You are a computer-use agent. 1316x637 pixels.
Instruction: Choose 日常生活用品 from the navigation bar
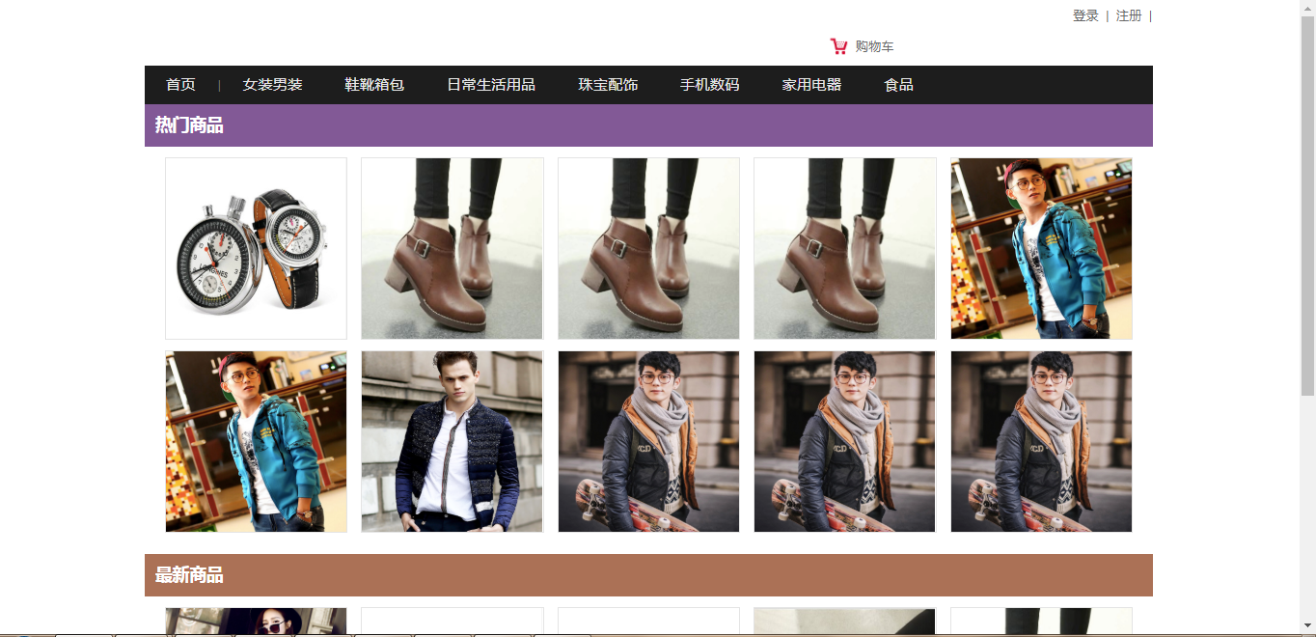(x=491, y=85)
